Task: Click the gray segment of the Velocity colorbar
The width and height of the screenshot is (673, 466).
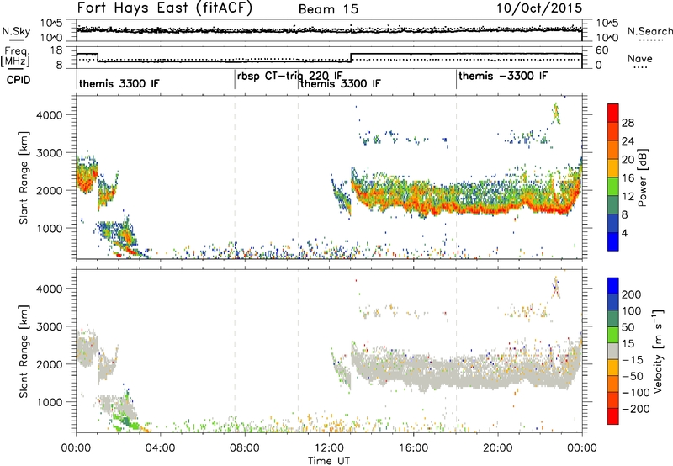Action: pyautogui.click(x=613, y=351)
